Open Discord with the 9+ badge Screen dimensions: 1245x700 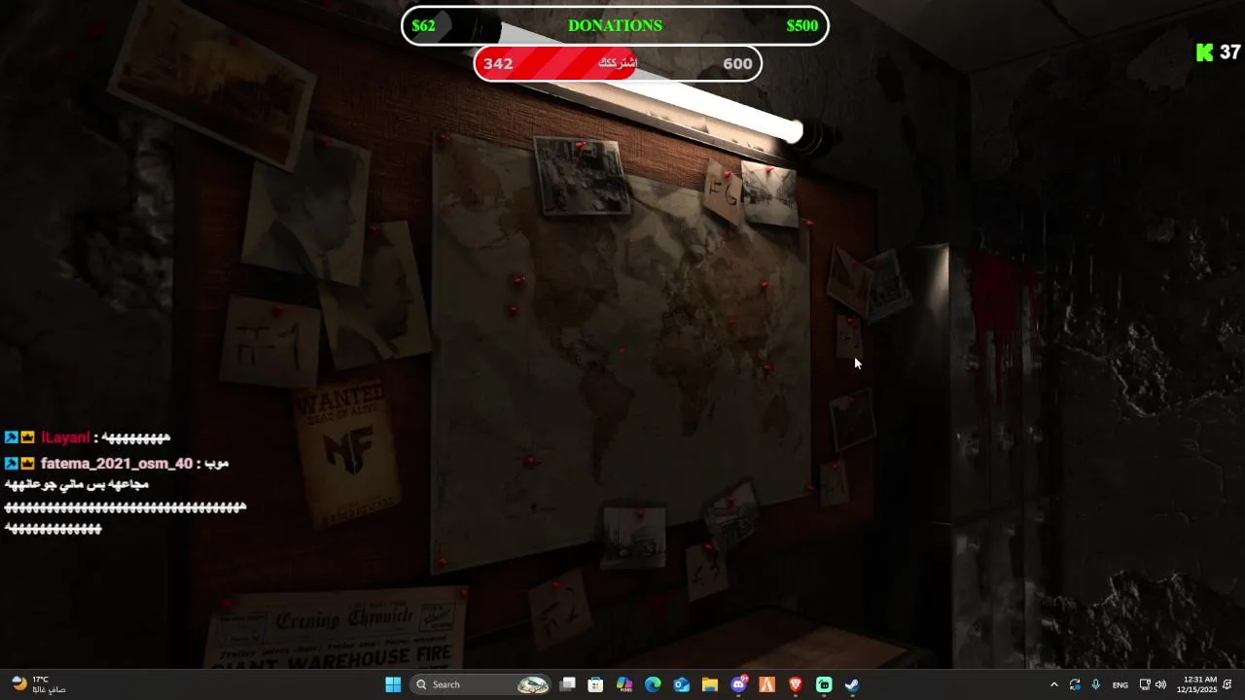[x=739, y=684]
